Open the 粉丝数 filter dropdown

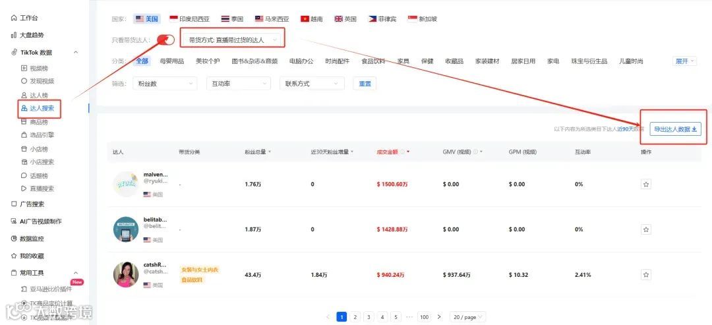pos(165,84)
